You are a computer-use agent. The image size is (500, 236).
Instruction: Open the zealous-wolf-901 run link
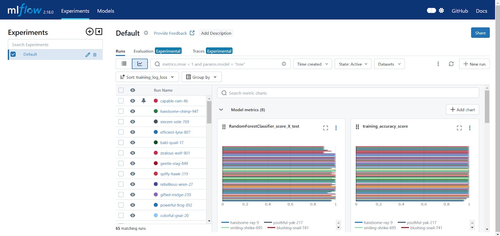tap(175, 153)
